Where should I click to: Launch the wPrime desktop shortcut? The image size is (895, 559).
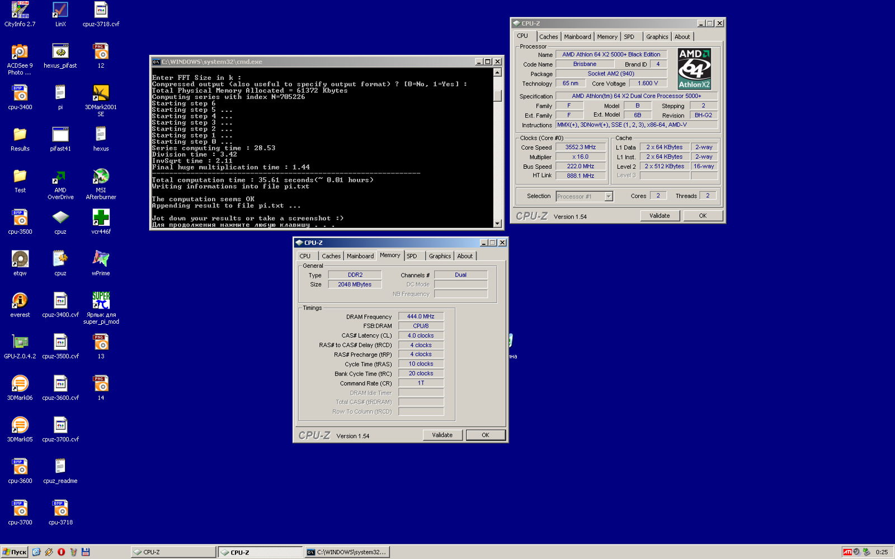click(101, 264)
